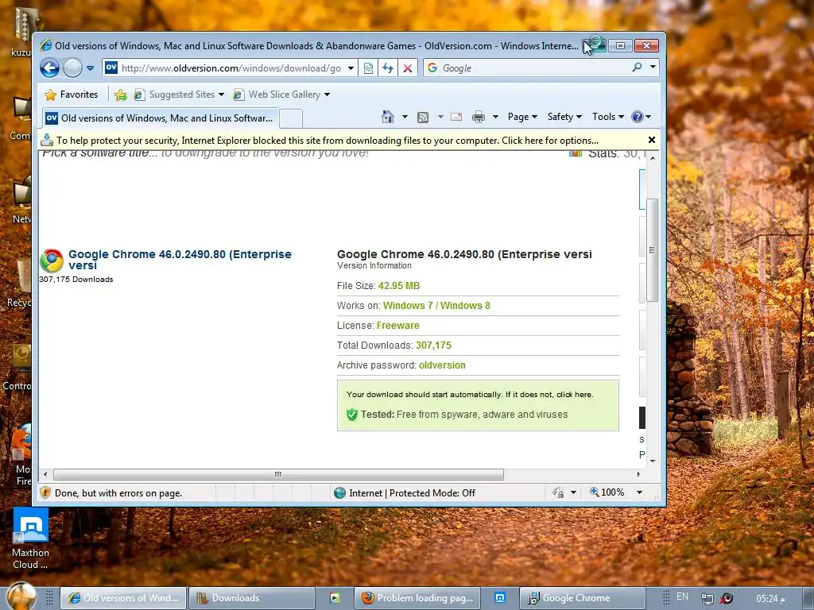Click the Maxthon taskbar icon

pos(500,598)
